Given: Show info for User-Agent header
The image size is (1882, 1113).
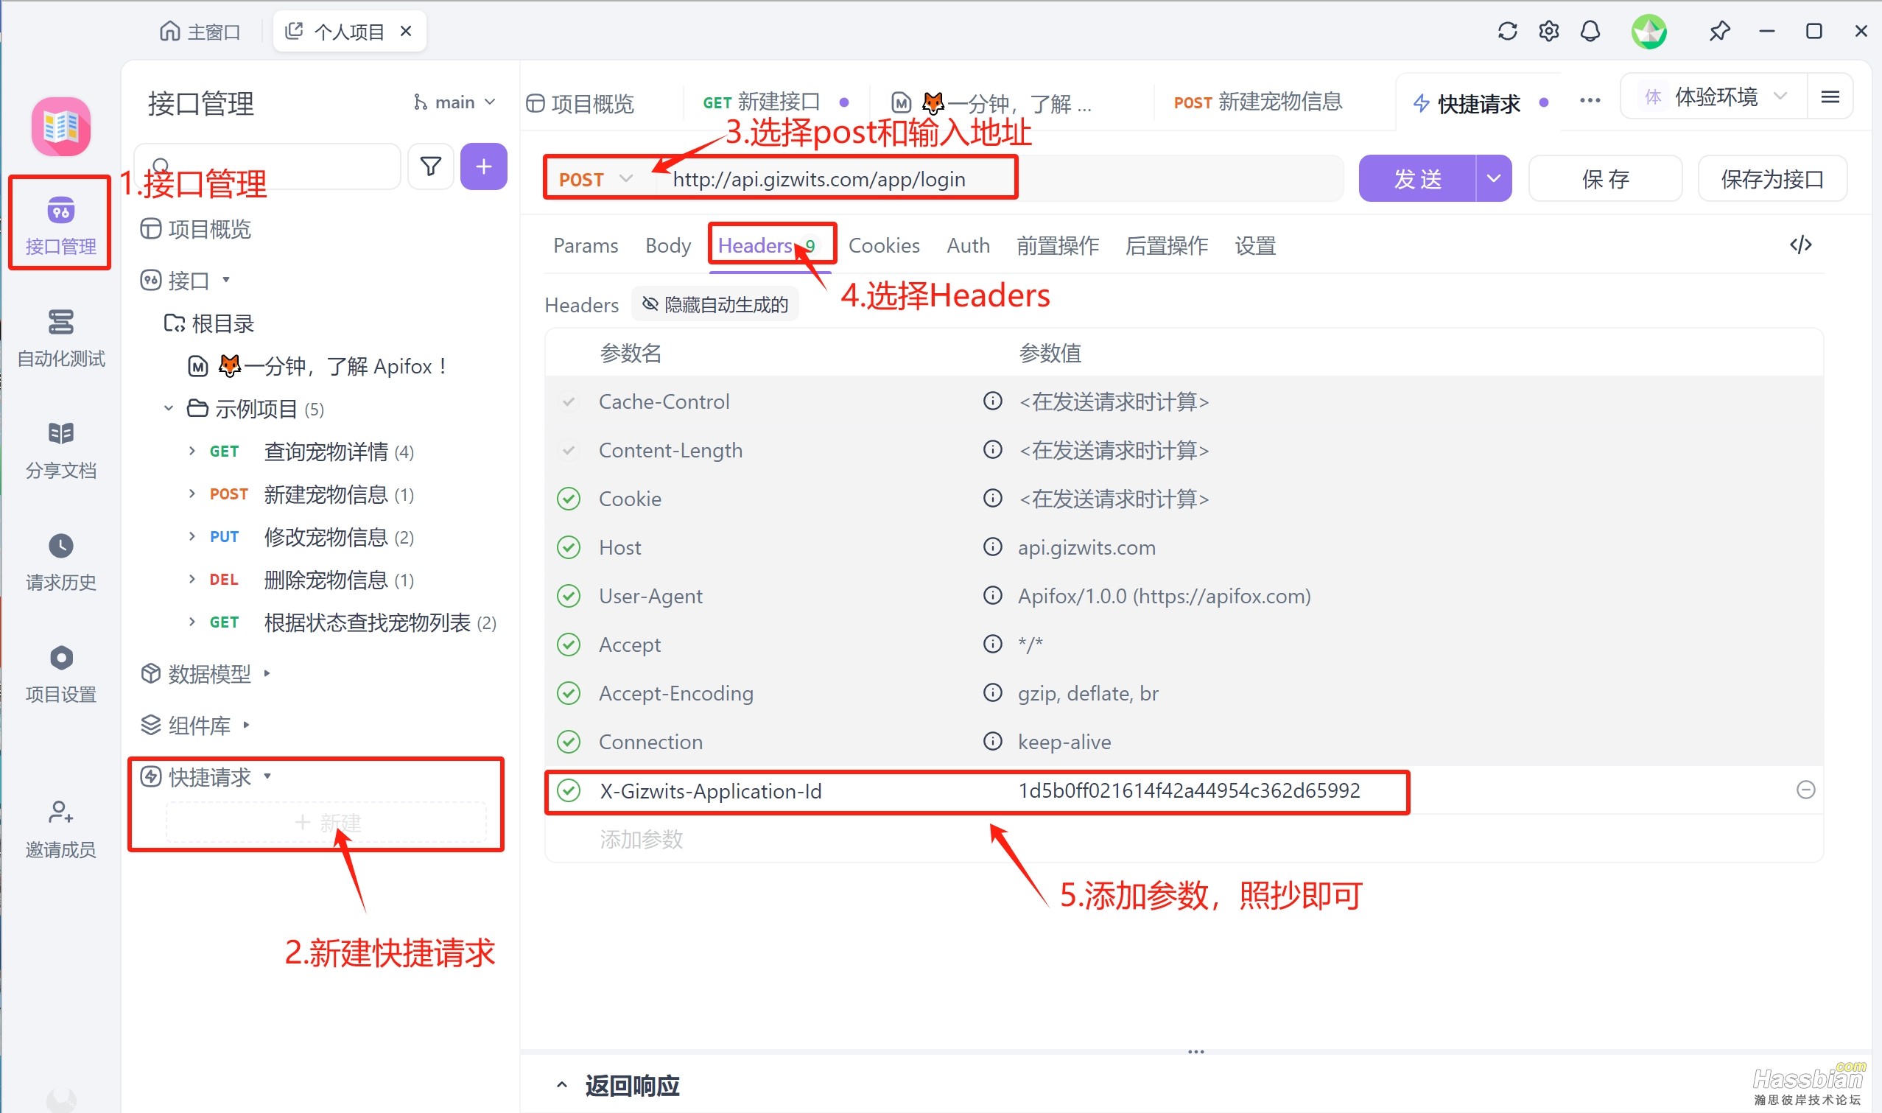Looking at the screenshot, I should pos(992,595).
